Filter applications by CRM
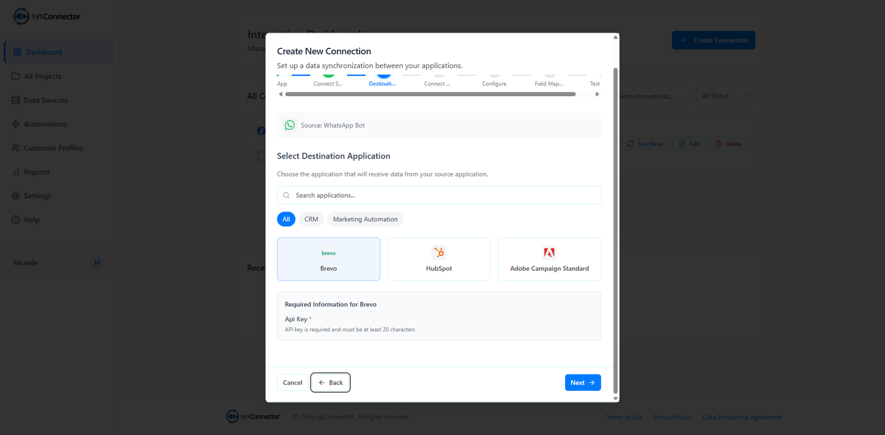The image size is (885, 435). click(311, 220)
